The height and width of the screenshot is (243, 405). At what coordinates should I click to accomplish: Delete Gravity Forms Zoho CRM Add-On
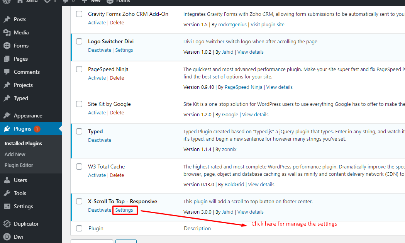click(x=117, y=23)
